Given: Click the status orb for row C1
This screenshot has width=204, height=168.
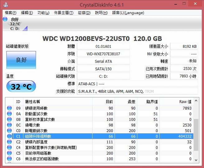Looking at the screenshot, I should click(x=9, y=136).
